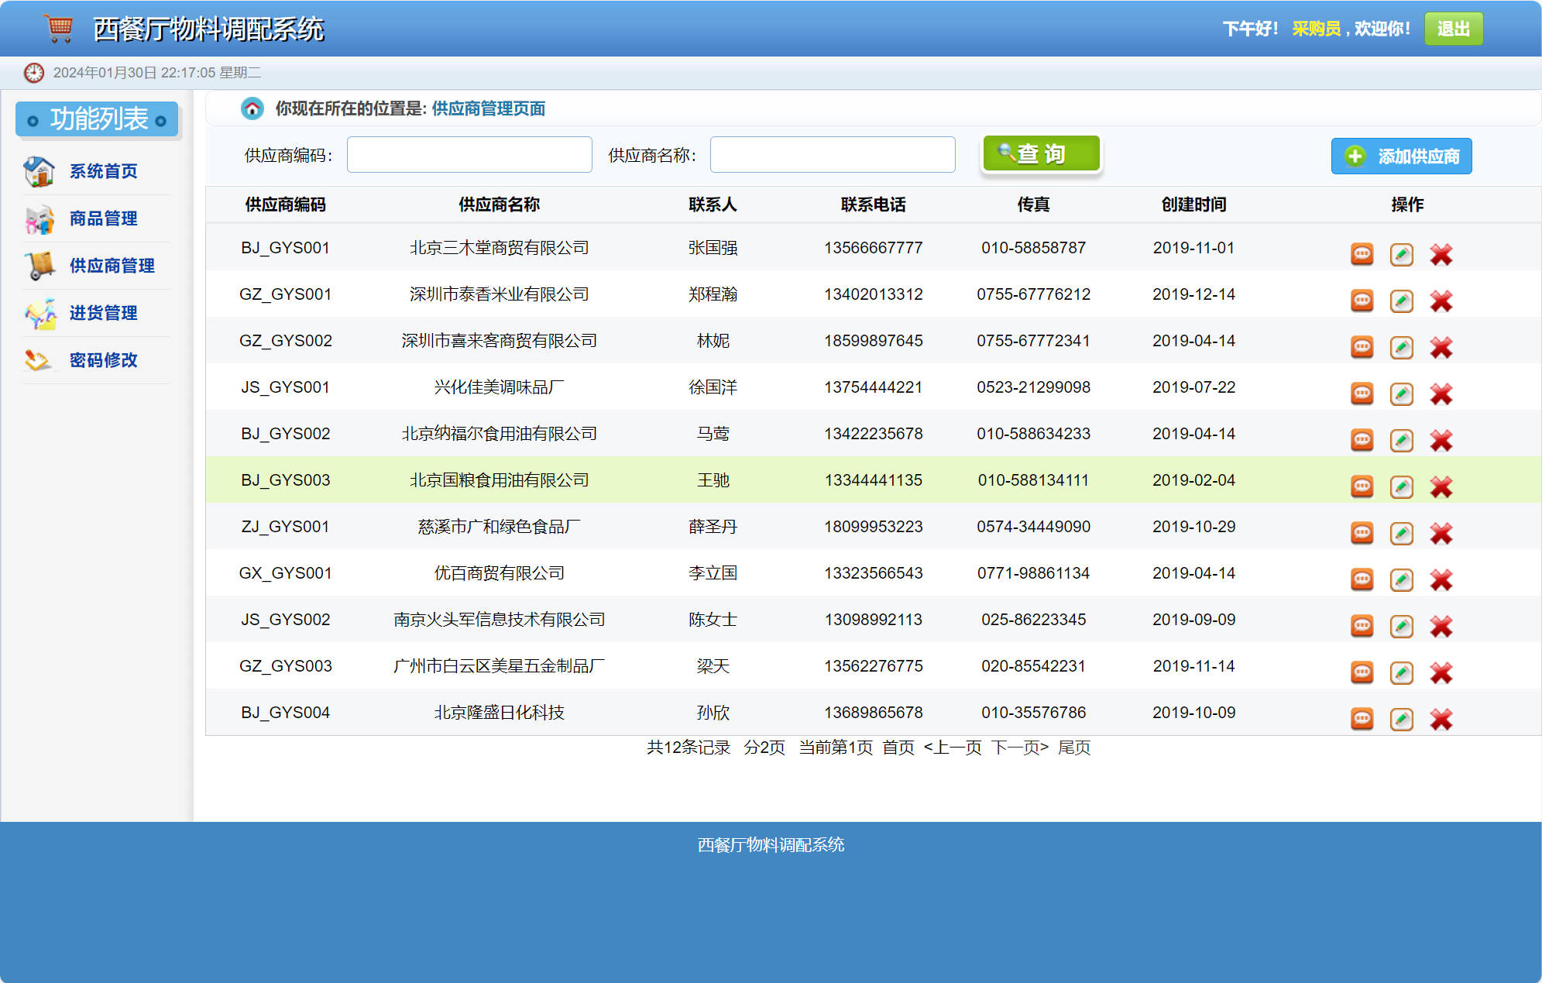Open 系统首页 in sidebar

pyautogui.click(x=103, y=171)
